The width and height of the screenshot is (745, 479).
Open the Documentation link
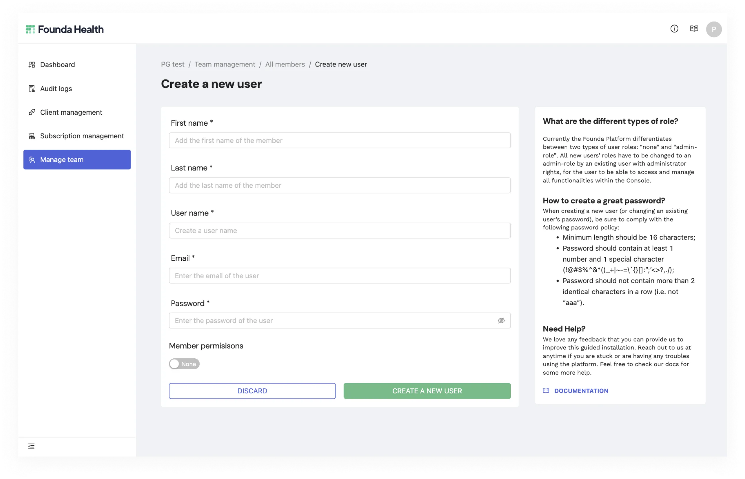tap(581, 391)
